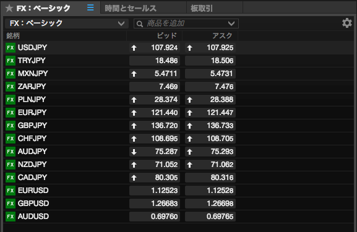Click NZDJPY bid price 71.052
The height and width of the screenshot is (232, 357).
[155, 165]
